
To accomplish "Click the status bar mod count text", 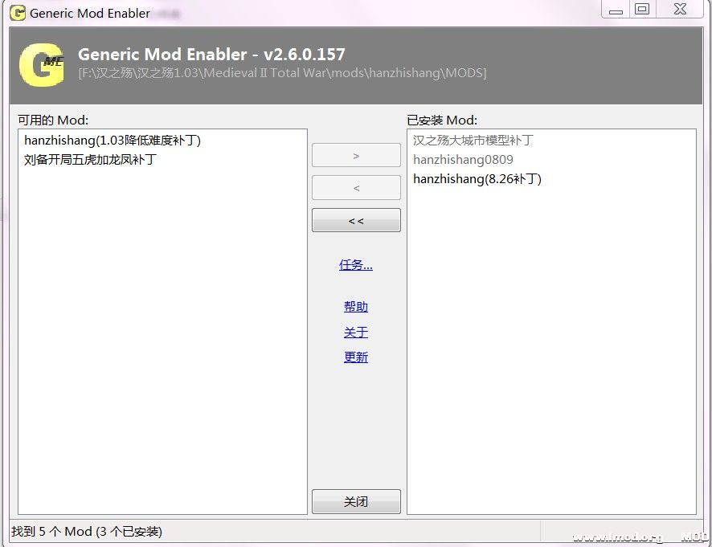I will coord(87,532).
